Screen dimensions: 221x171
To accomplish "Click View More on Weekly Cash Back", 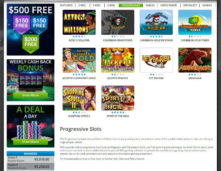I will 31,95.
